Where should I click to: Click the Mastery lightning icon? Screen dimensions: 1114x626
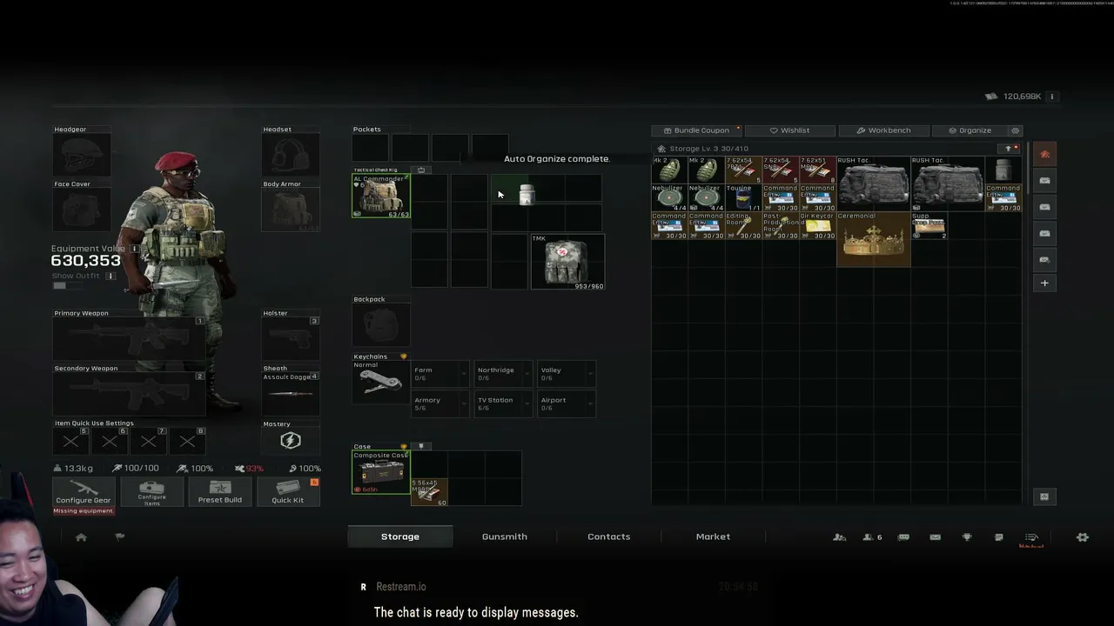[291, 441]
